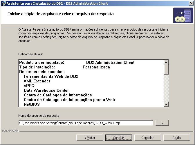Select 'Centro de Catálogos de Informações para a Web'
195x145 pixels.
69,100
